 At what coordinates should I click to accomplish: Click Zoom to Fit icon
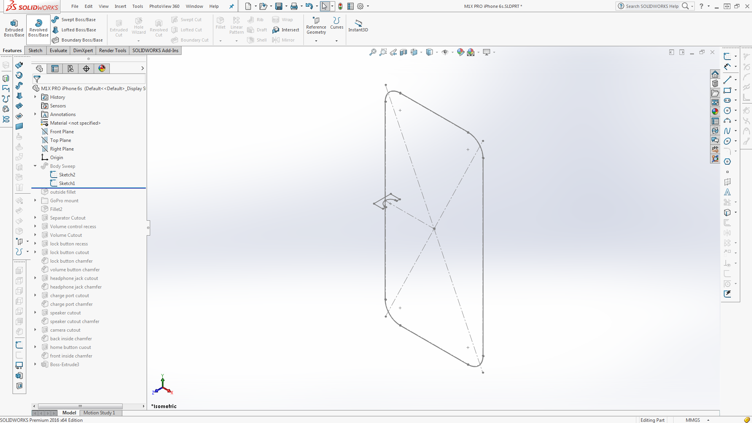[372, 52]
